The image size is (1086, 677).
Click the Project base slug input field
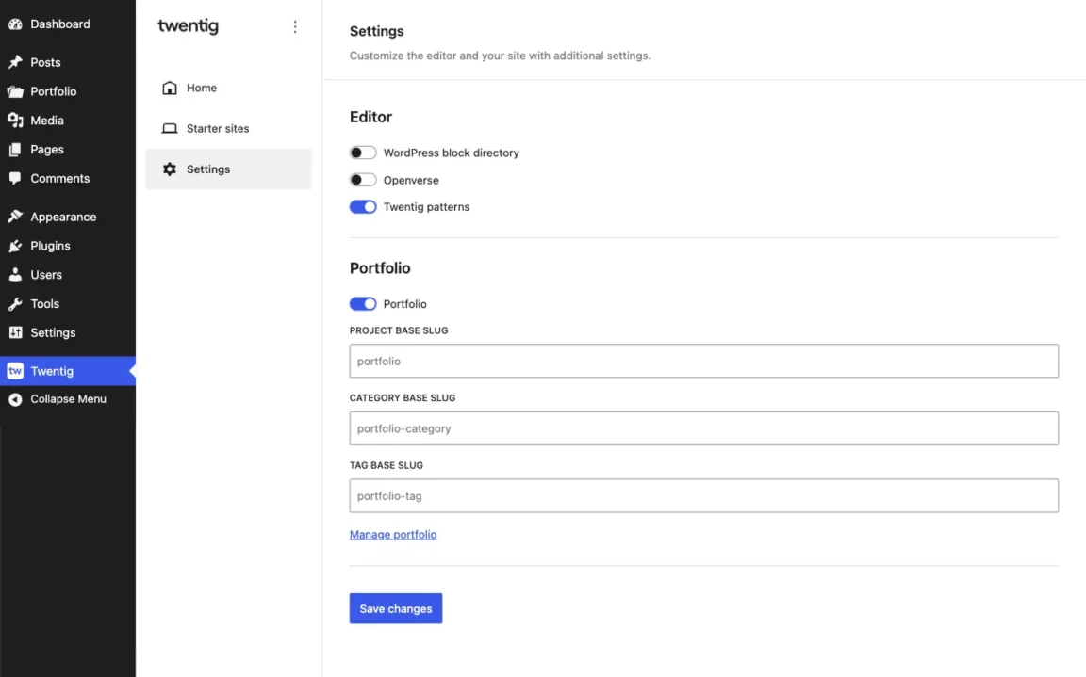coord(703,361)
